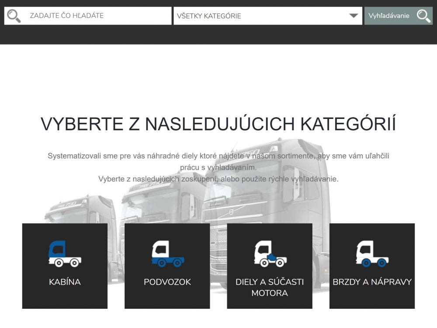
Task: Open the Kabína category label
Action: point(65,282)
